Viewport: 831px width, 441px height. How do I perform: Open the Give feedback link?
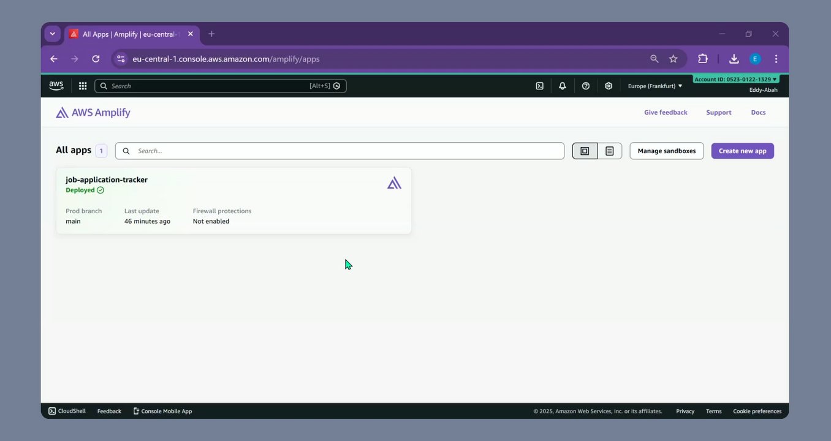click(666, 113)
